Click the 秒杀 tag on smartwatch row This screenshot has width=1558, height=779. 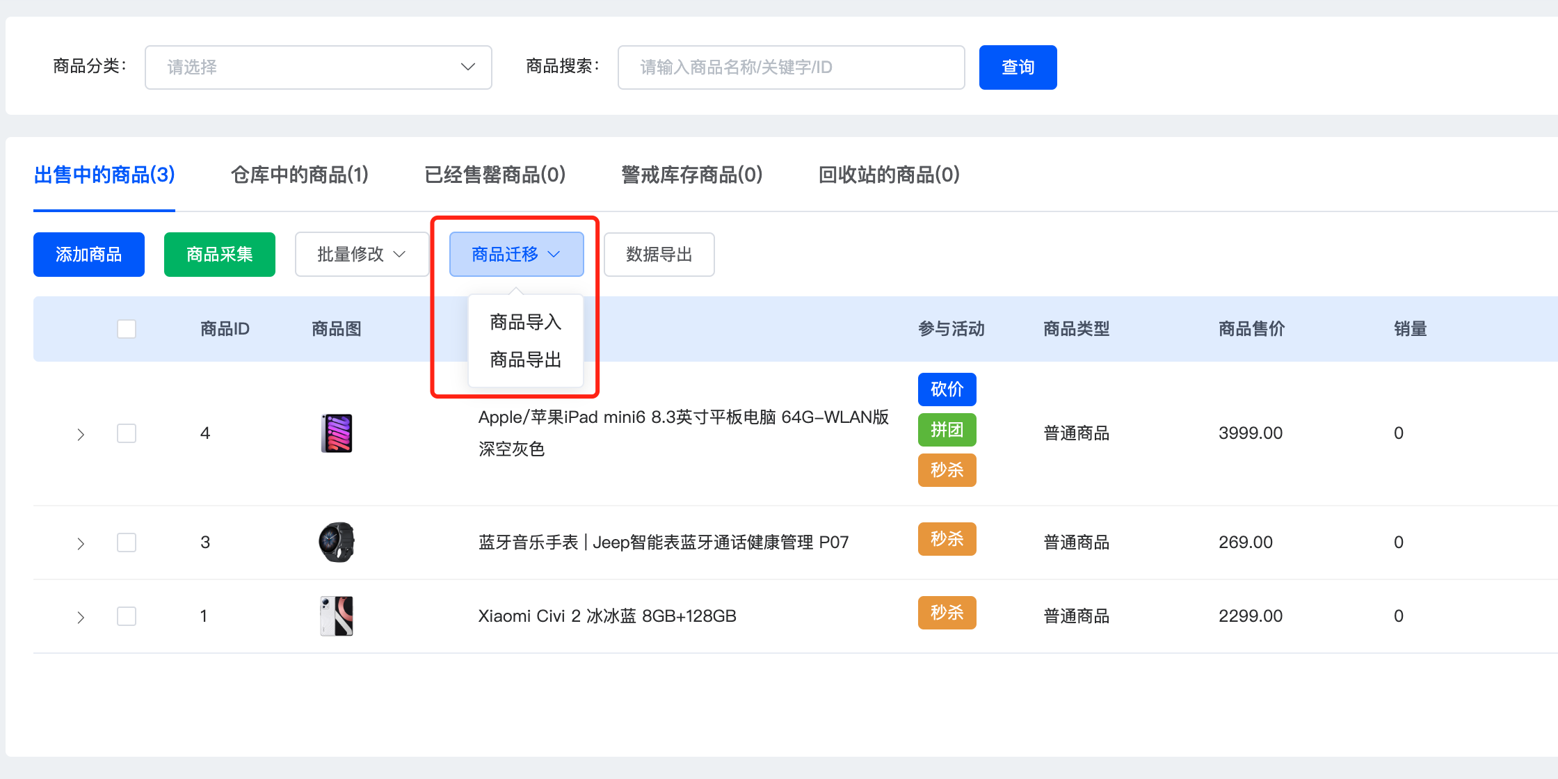[947, 539]
